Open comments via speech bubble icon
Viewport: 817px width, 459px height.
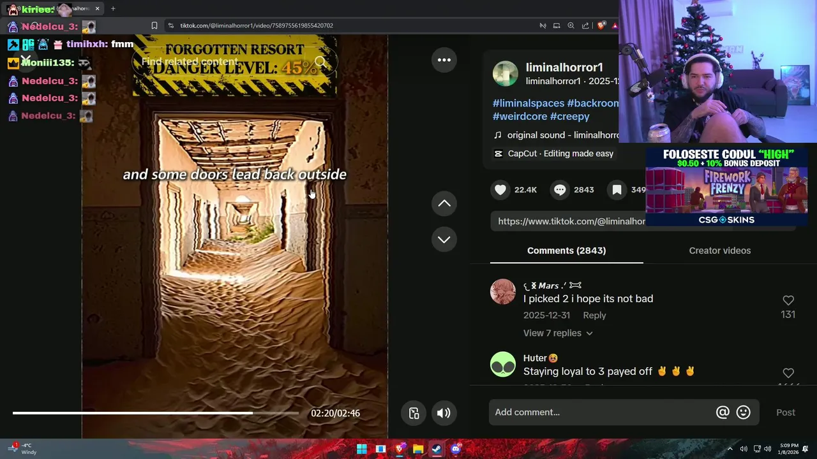(560, 189)
